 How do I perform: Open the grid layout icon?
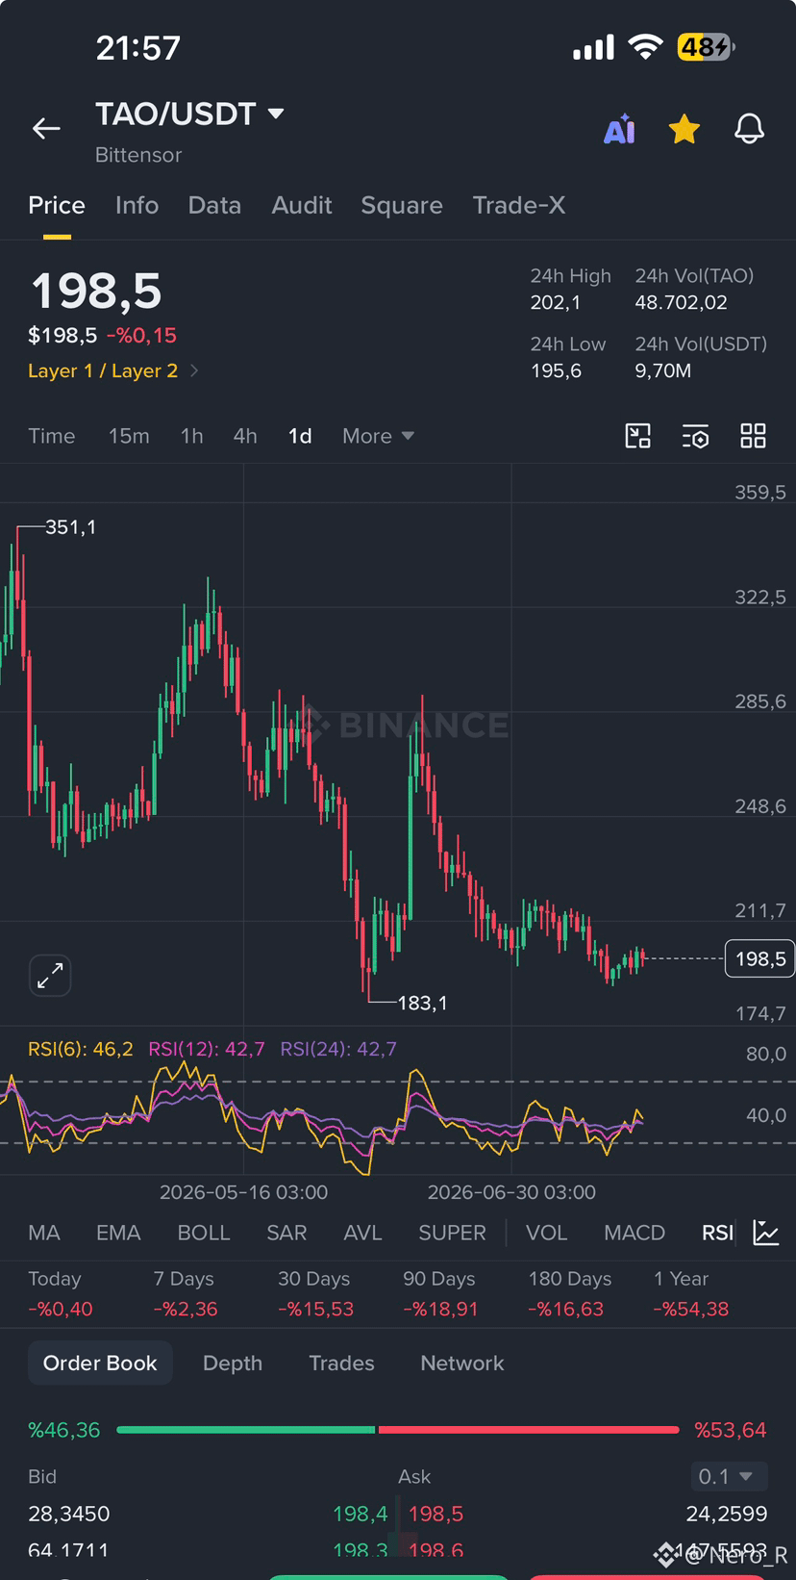pos(753,436)
